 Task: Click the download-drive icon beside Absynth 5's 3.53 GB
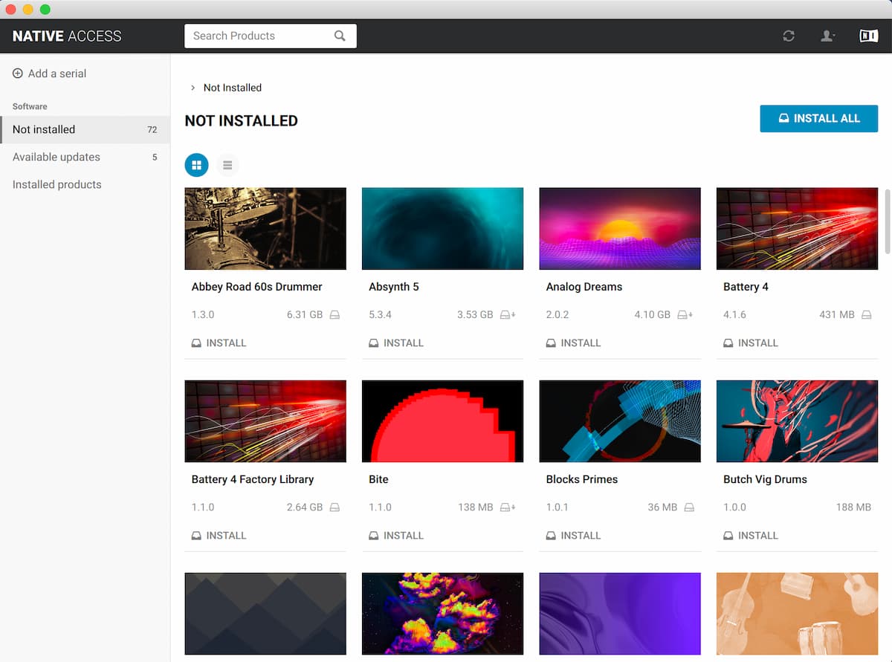[x=508, y=315]
